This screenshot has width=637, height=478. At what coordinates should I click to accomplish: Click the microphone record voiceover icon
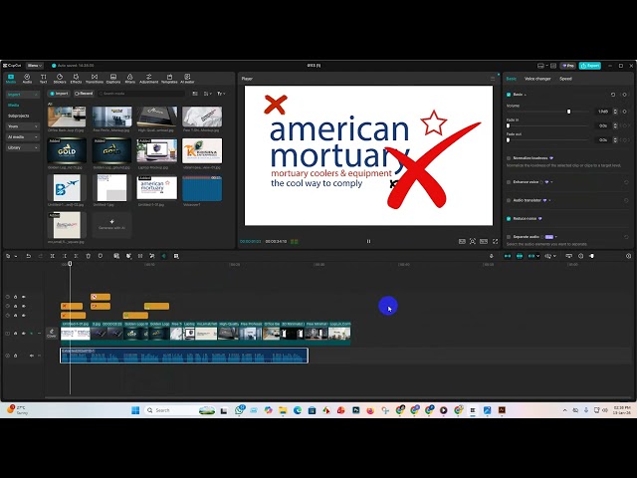(x=491, y=256)
